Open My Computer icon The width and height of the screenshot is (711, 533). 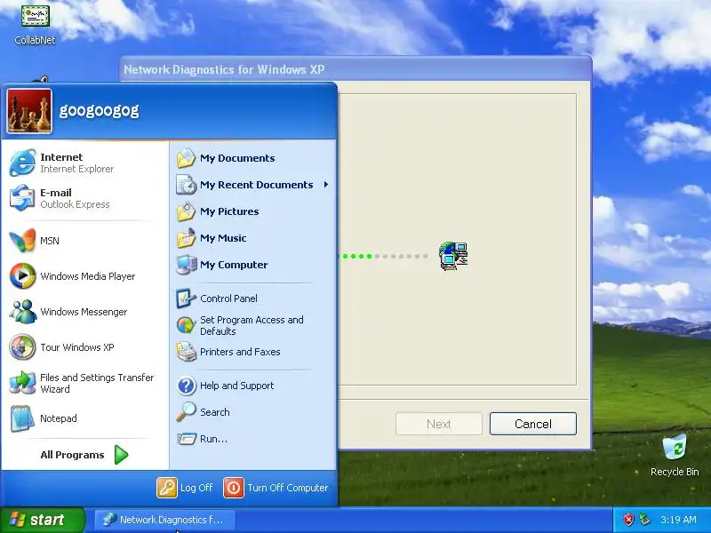(186, 265)
